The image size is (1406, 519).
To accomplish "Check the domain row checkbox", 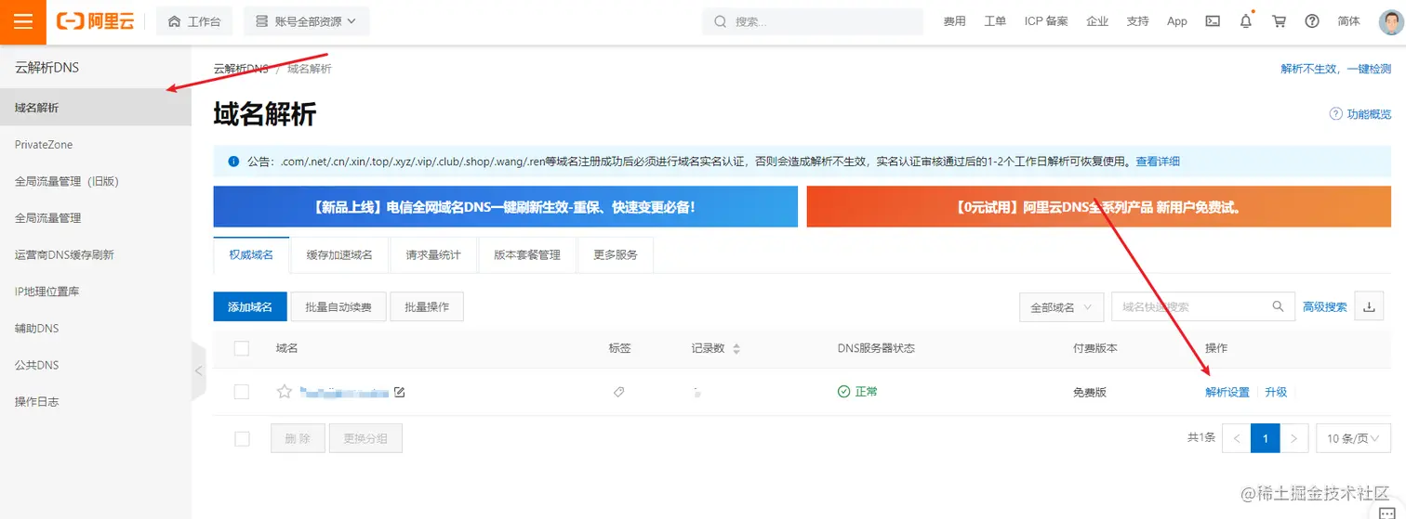I will coord(242,392).
